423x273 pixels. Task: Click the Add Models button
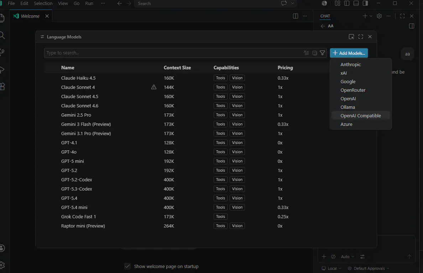pos(349,53)
